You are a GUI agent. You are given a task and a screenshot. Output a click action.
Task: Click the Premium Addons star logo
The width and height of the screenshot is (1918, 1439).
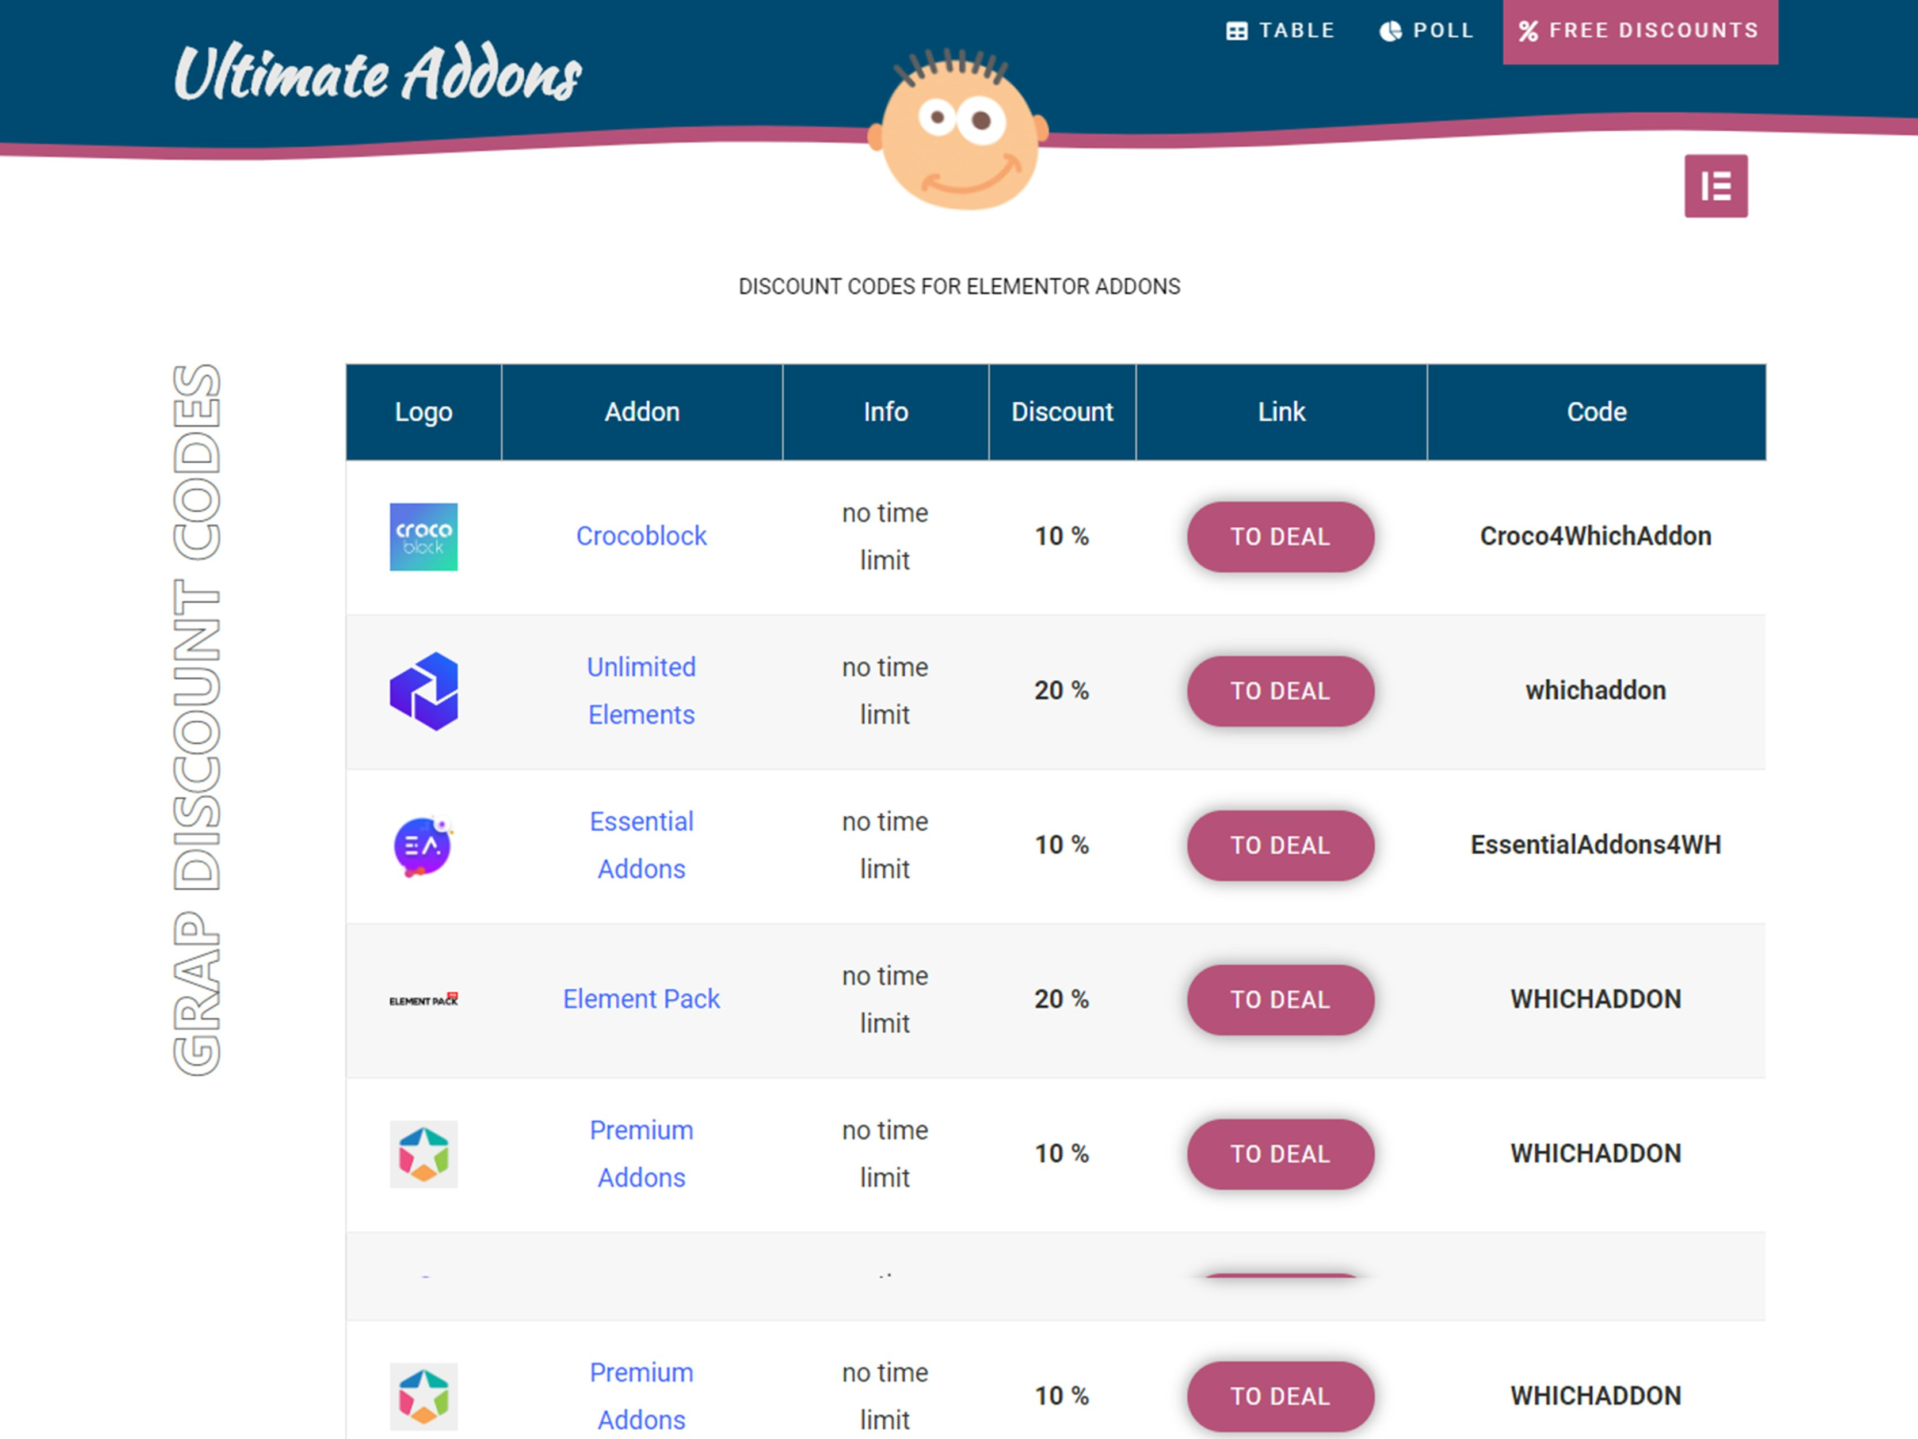click(x=423, y=1154)
